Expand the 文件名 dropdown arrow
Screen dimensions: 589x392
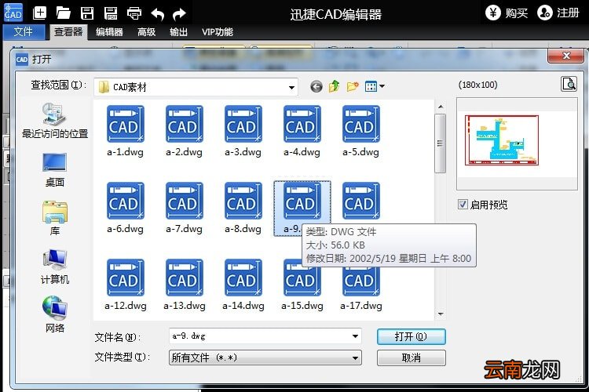pyautogui.click(x=355, y=336)
